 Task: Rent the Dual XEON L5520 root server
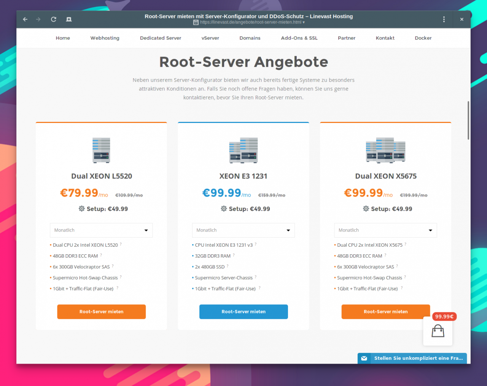point(101,312)
